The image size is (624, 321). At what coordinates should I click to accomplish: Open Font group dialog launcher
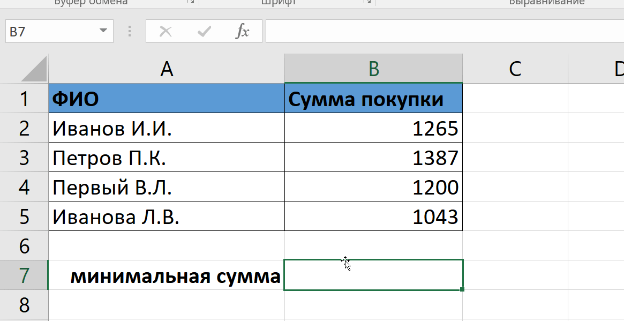(367, 2)
